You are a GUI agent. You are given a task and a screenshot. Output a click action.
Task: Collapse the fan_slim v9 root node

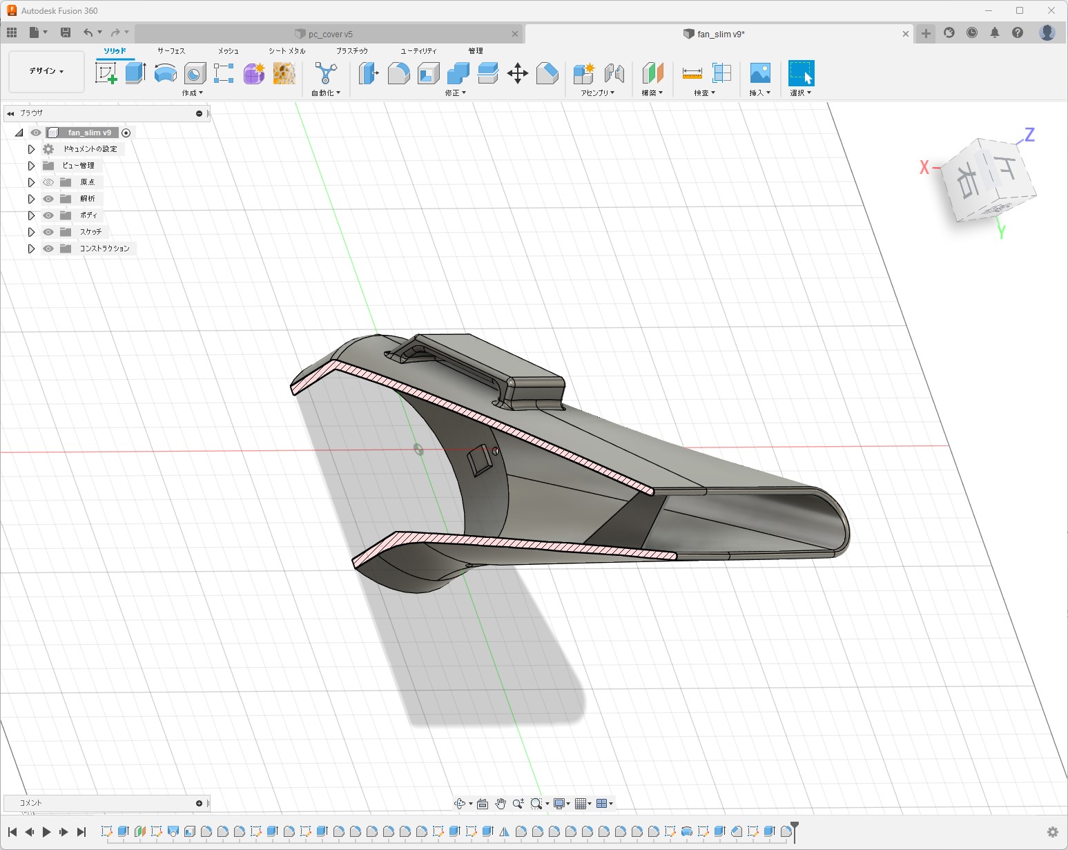coord(19,133)
